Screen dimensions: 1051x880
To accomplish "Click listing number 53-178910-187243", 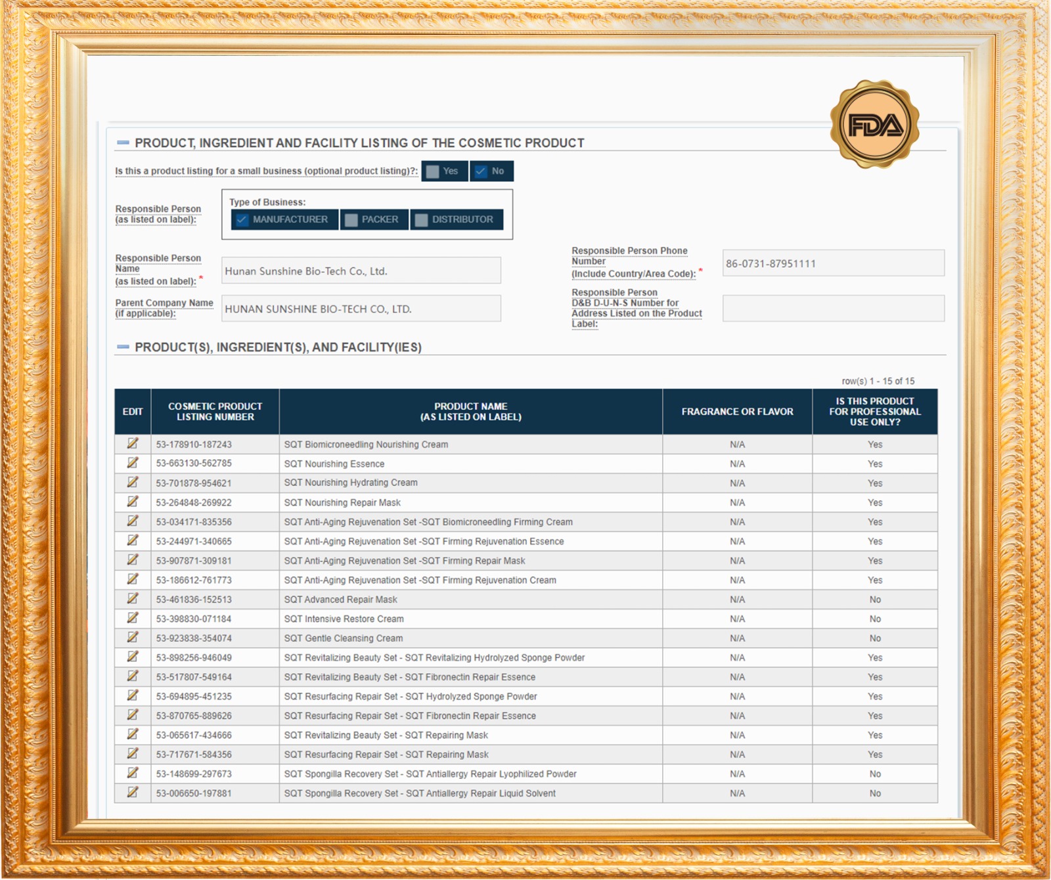I will pos(194,445).
